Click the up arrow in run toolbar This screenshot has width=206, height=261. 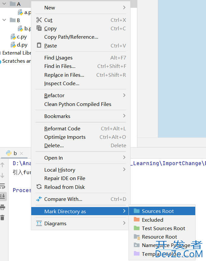pos(3,165)
